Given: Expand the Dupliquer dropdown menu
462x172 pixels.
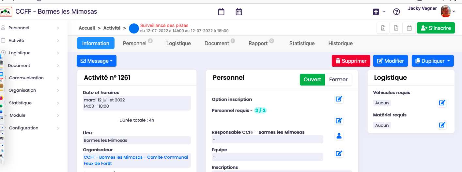Looking at the screenshot, I should [433, 61].
